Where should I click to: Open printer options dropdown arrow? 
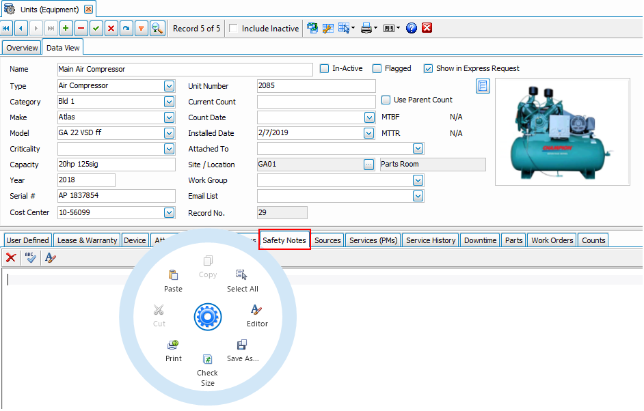(x=375, y=28)
